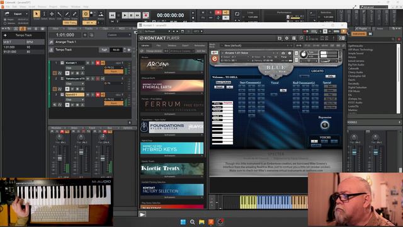Click the Now time position field 1:01:000
Viewport: 403px width, 227px height.
pos(65,35)
